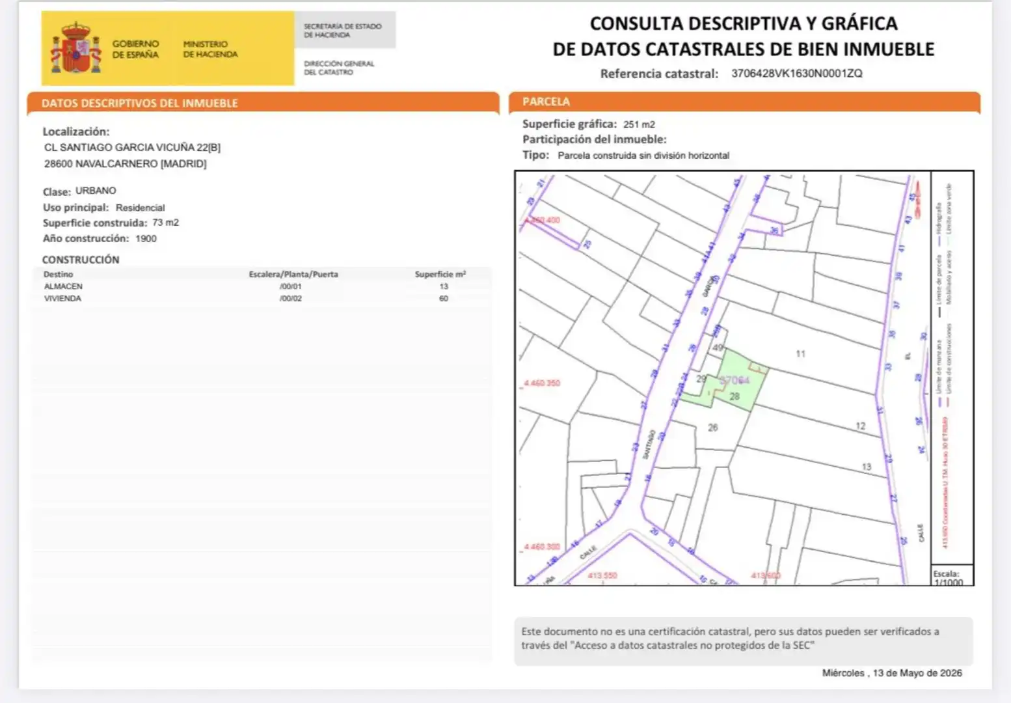The height and width of the screenshot is (703, 1011).
Task: Click the Superficie m² column header
Action: coord(440,274)
